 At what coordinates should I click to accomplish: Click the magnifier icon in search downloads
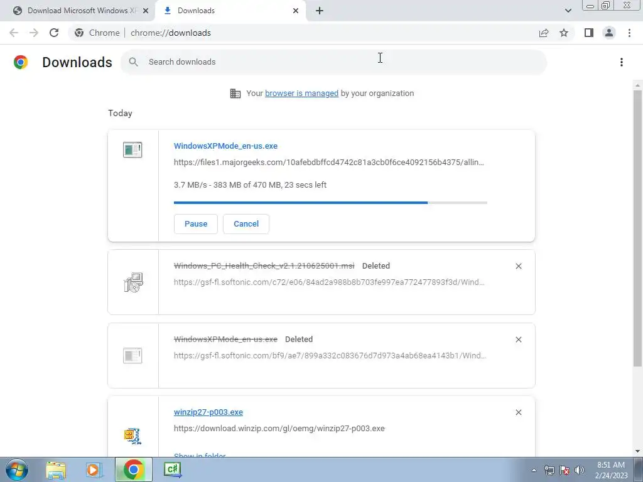coord(133,62)
